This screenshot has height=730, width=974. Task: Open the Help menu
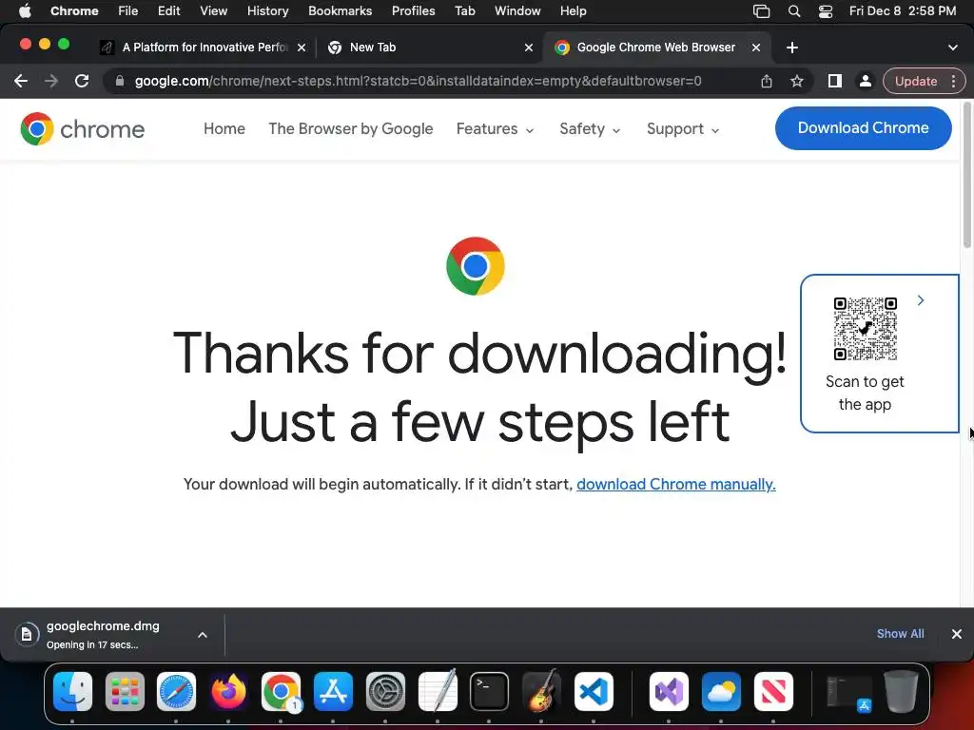tap(573, 11)
